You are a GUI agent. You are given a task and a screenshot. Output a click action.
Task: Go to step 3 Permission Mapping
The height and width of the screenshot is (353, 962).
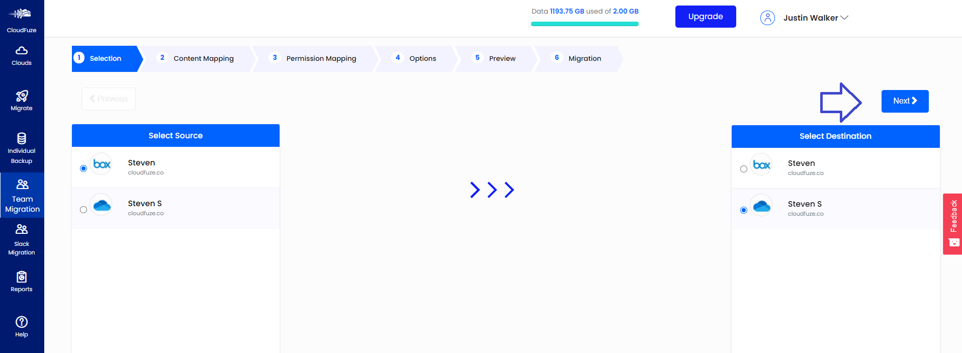point(314,58)
